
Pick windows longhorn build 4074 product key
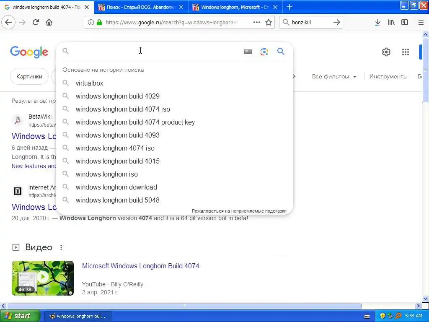click(174, 122)
